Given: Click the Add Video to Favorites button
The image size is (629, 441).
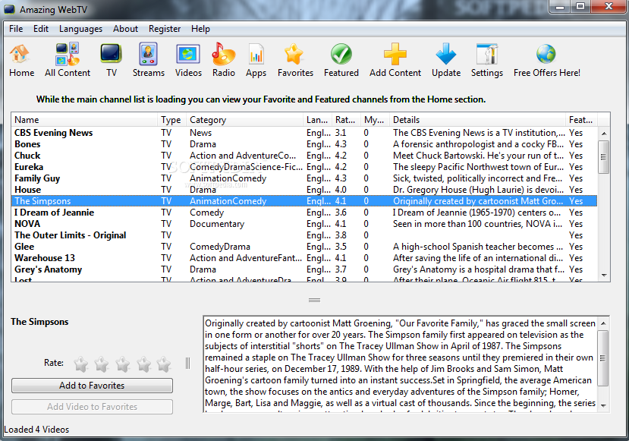Looking at the screenshot, I should [x=93, y=407].
